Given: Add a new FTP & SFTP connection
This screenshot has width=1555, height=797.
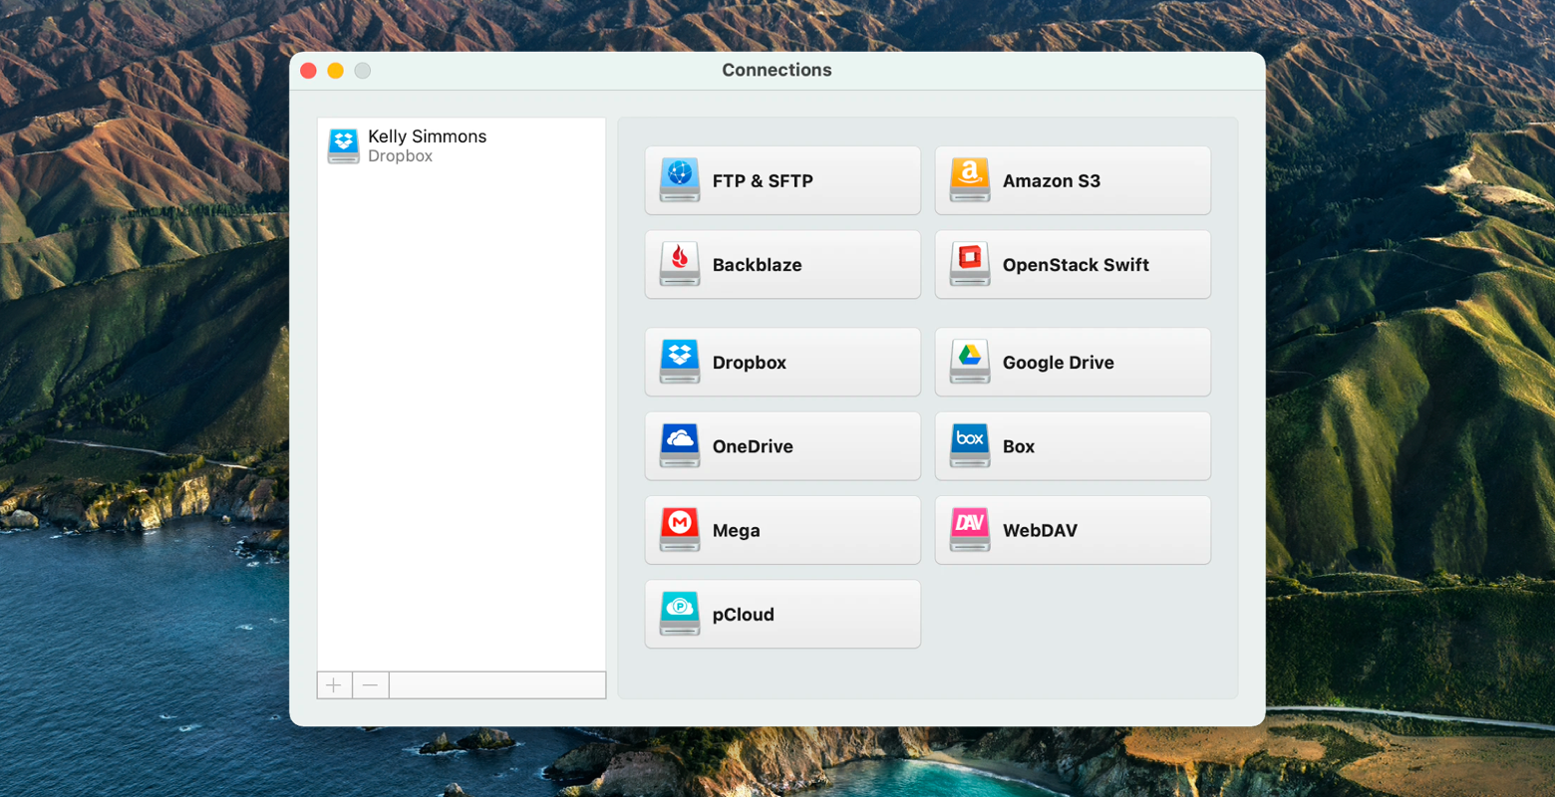Looking at the screenshot, I should [x=782, y=180].
